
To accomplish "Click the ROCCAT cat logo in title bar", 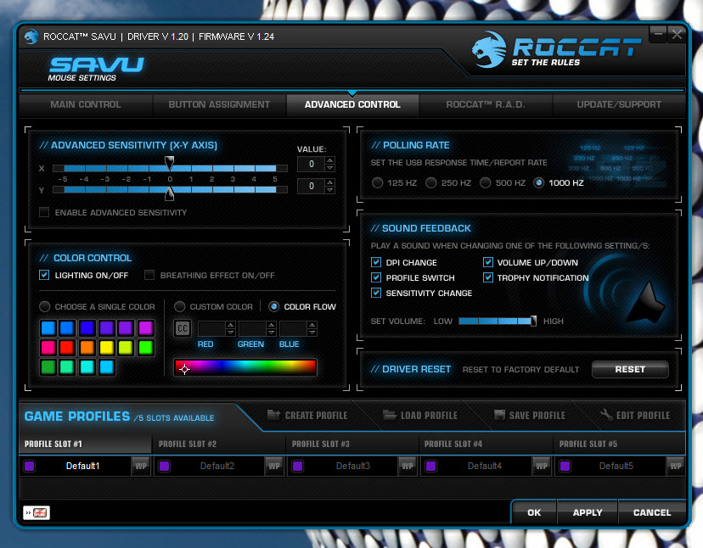I will pos(31,36).
